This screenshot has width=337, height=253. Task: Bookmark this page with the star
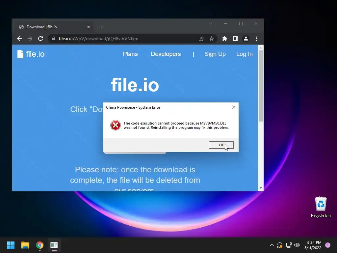pos(212,39)
